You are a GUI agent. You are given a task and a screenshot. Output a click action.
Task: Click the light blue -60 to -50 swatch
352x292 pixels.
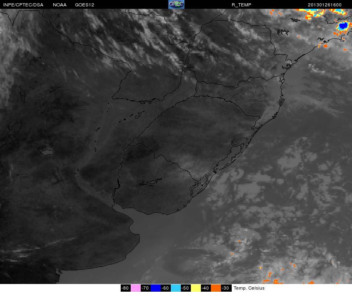click(x=176, y=288)
